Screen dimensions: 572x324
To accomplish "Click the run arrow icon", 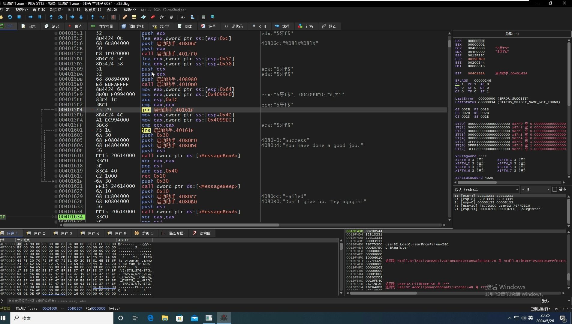I will tap(30, 17).
